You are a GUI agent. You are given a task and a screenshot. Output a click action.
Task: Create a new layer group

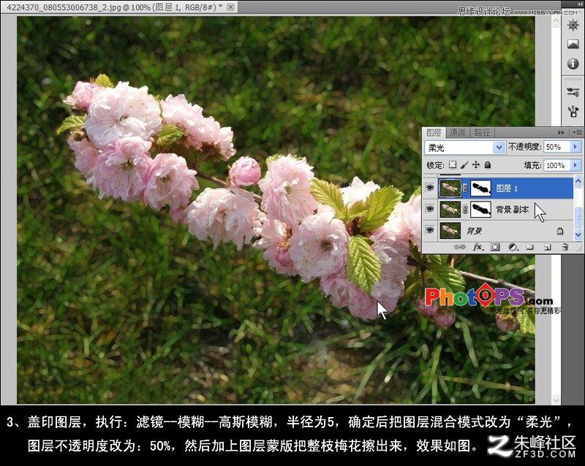529,247
